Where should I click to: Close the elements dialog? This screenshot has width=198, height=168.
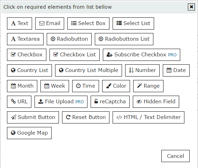point(191,7)
